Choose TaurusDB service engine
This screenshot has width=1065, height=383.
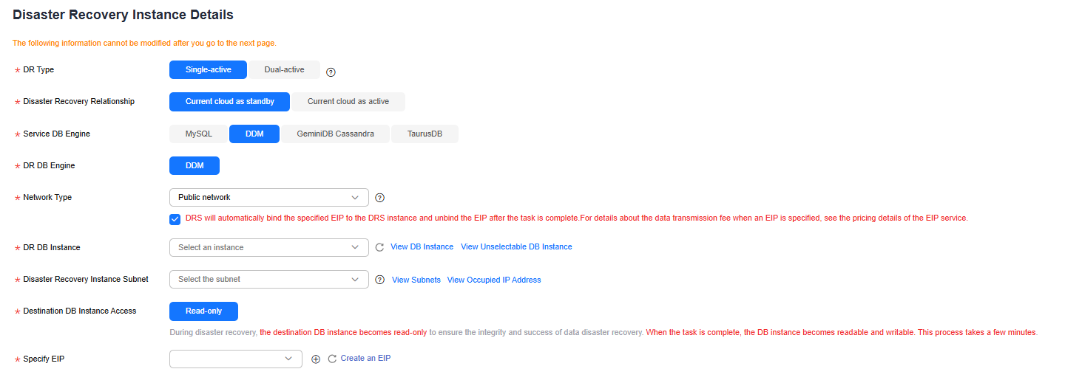click(x=425, y=134)
